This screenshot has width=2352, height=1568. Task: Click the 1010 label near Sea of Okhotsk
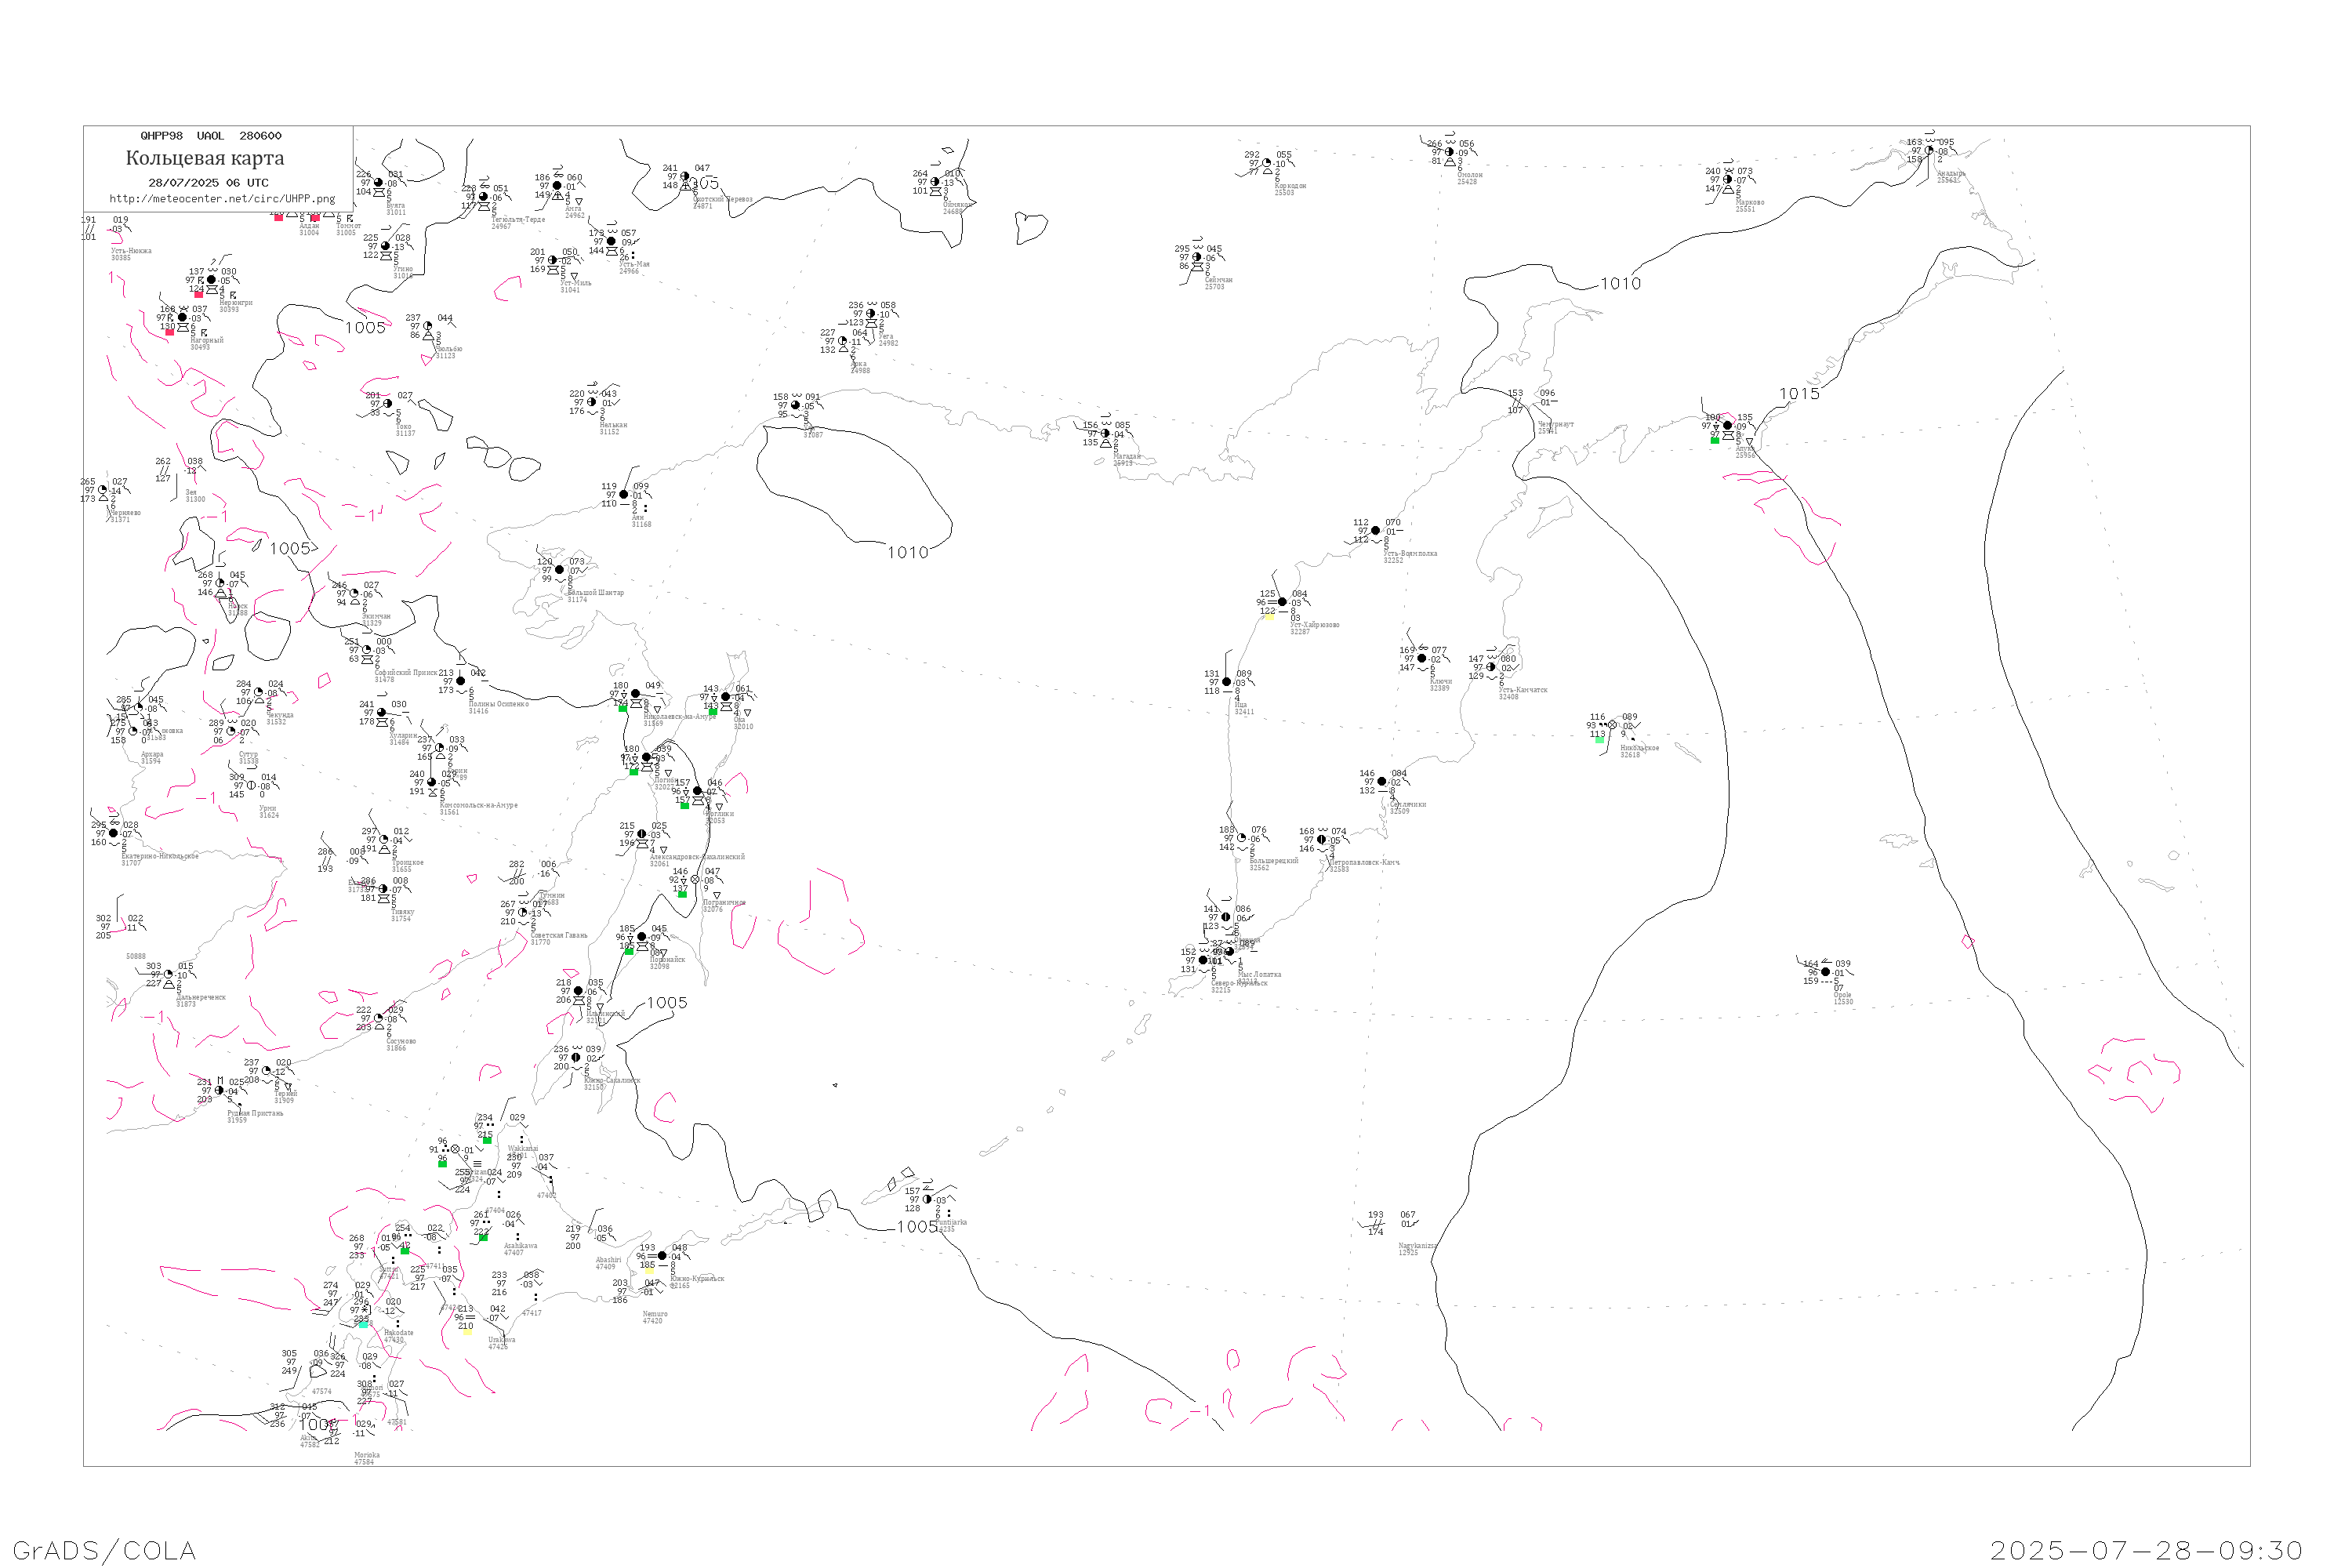908,553
